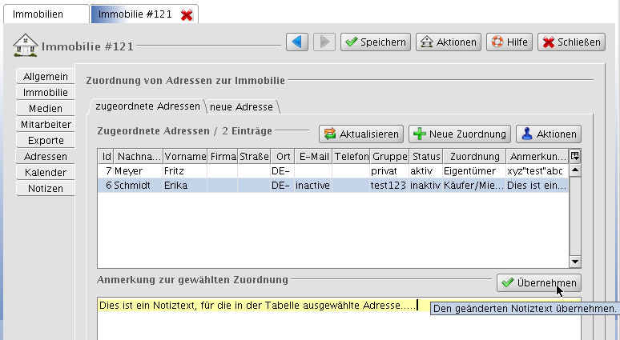Close the Immobilie #121 tab via red X
620x340 pixels.
(187, 15)
